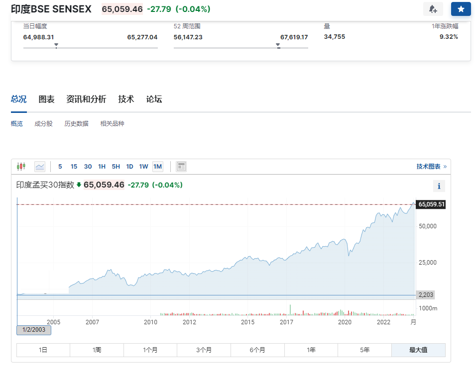Viewport: 475px width, 377px height.
Task: Click the volume value 34,755
Action: [x=335, y=37]
